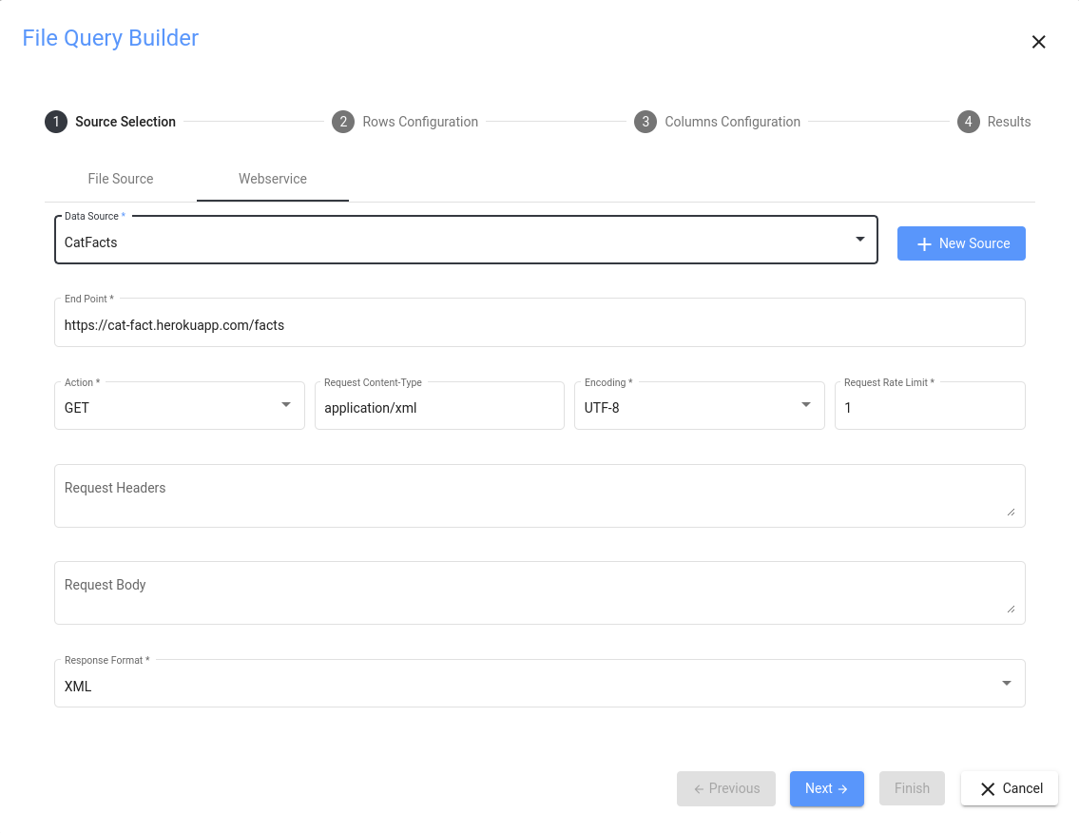Click the step 1 Source Selection circle
This screenshot has width=1079, height=833.
pyautogui.click(x=56, y=122)
